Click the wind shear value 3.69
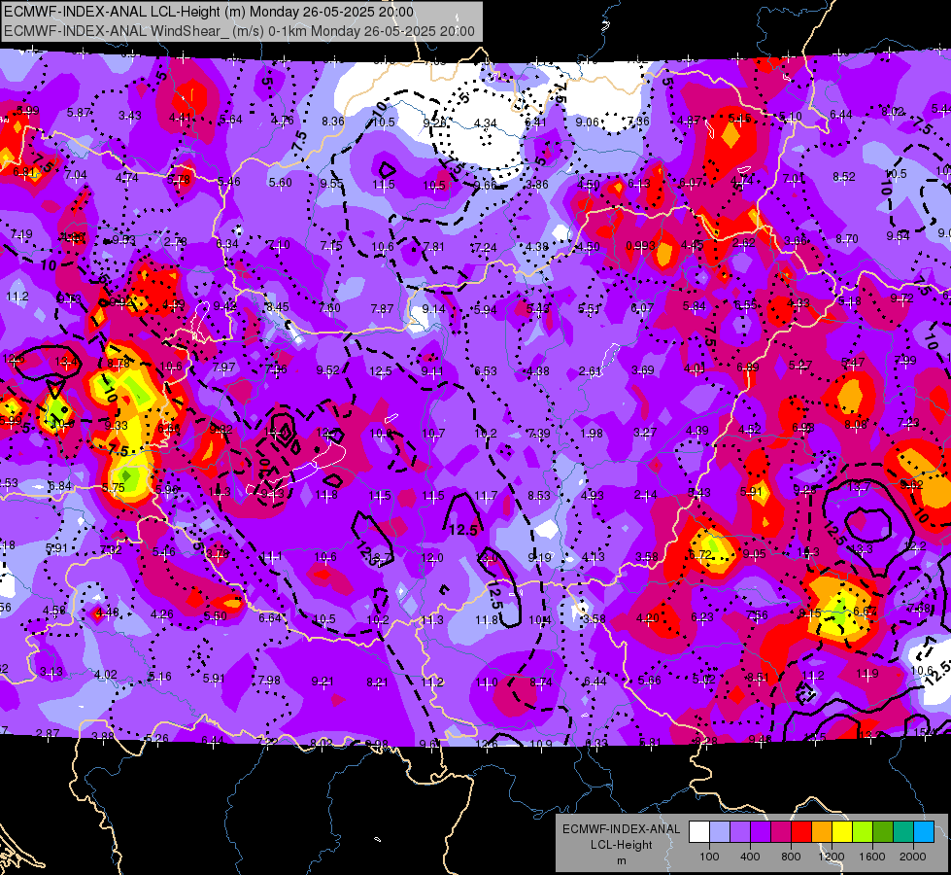The width and height of the screenshot is (951, 875). click(x=643, y=369)
